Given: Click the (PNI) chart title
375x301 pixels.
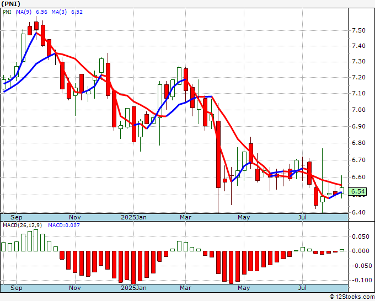Looking at the screenshot, I should point(10,4).
